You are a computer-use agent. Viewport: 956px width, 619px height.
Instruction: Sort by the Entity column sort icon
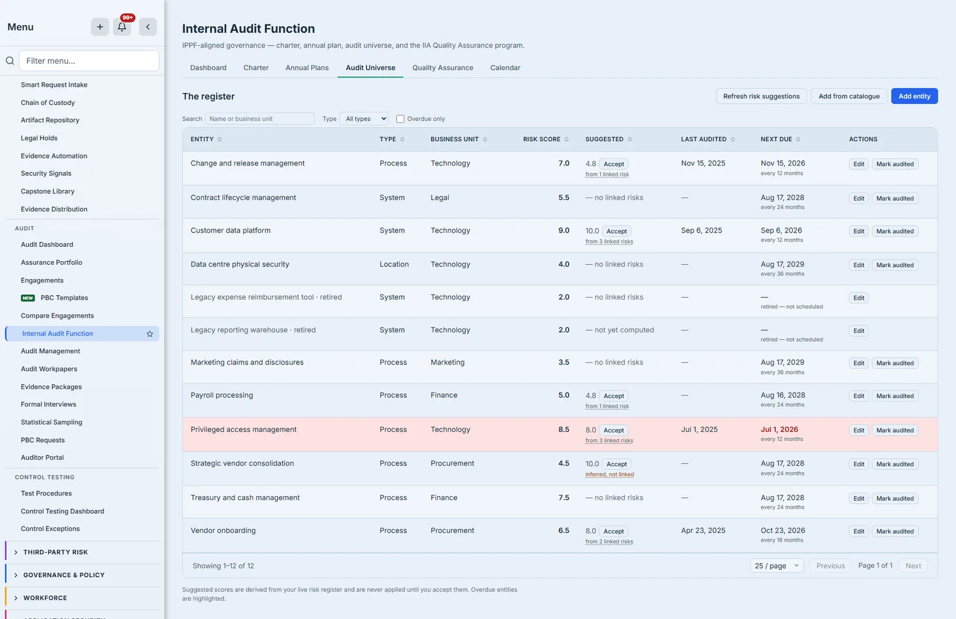(219, 140)
